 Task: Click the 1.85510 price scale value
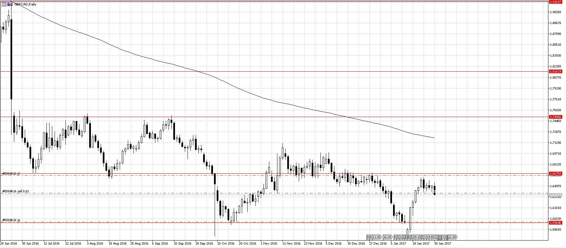pos(555,45)
